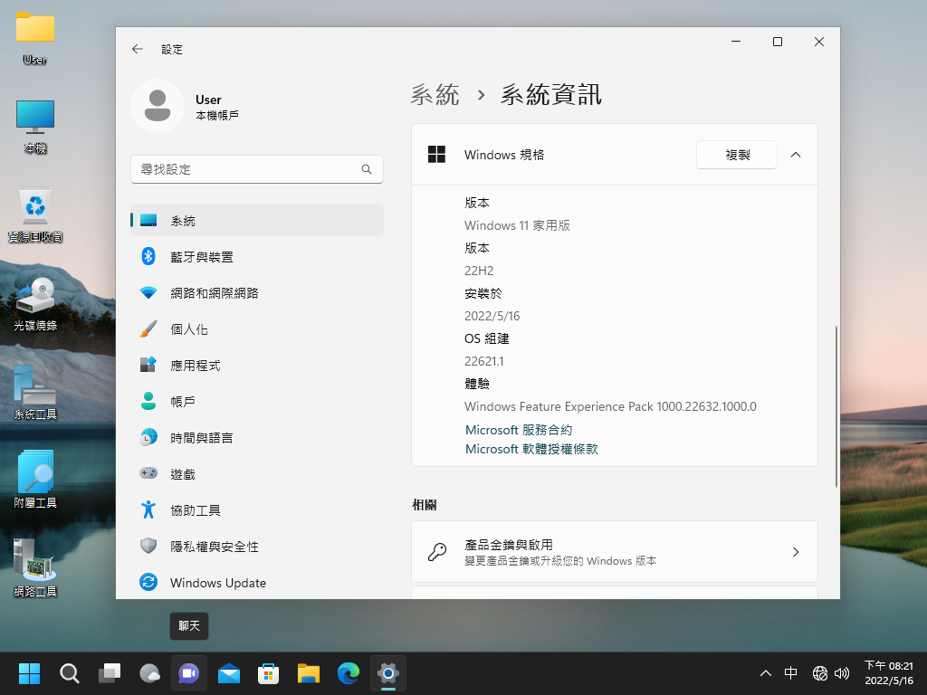Screen dimensions: 927x695
Task: Open the clock and date flyout
Action: point(889,673)
